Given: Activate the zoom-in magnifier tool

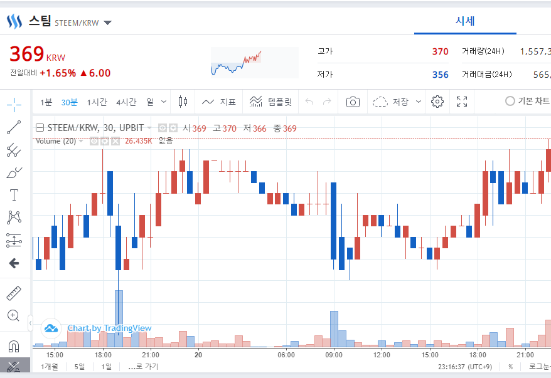Looking at the screenshot, I should point(14,315).
